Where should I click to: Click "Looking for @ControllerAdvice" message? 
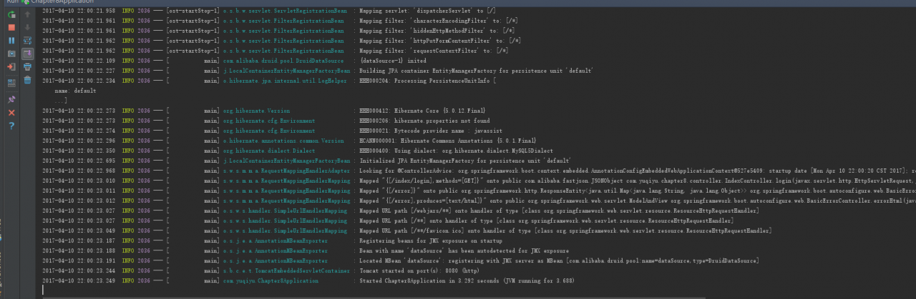tap(637, 171)
